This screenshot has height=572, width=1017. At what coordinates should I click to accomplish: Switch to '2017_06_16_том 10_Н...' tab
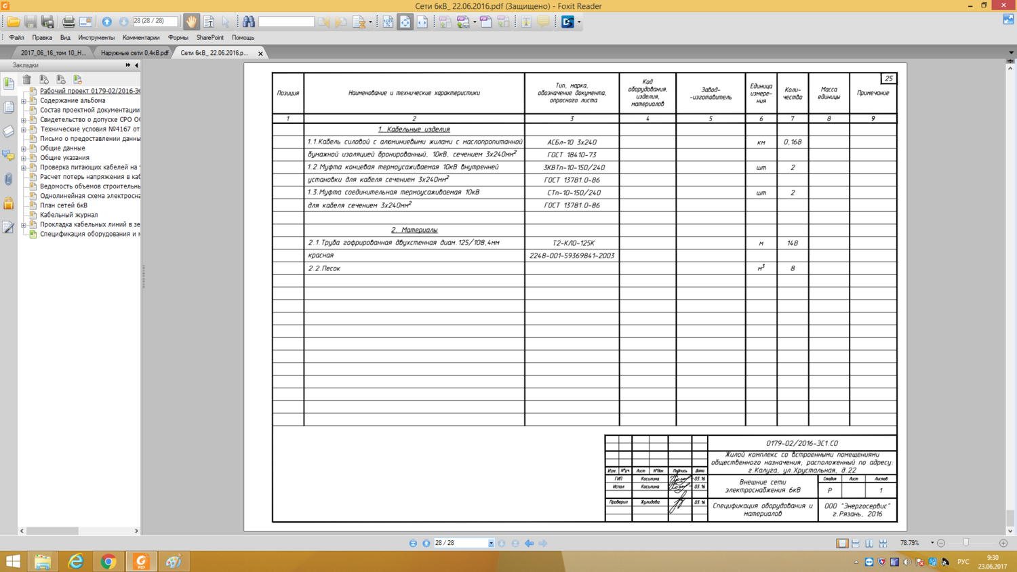[53, 53]
